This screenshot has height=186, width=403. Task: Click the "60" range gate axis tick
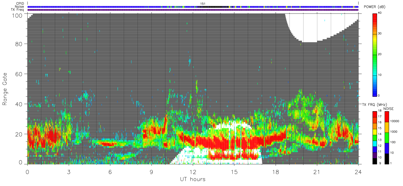click(x=19, y=74)
